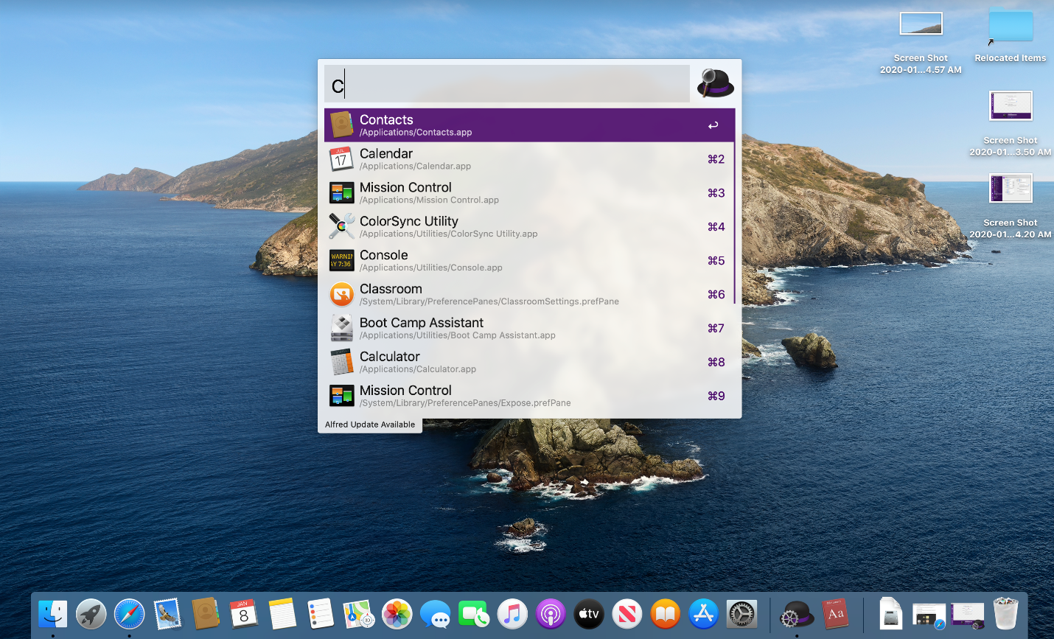The width and height of the screenshot is (1054, 639).
Task: Open System Preferences in the Dock
Action: coord(741,613)
